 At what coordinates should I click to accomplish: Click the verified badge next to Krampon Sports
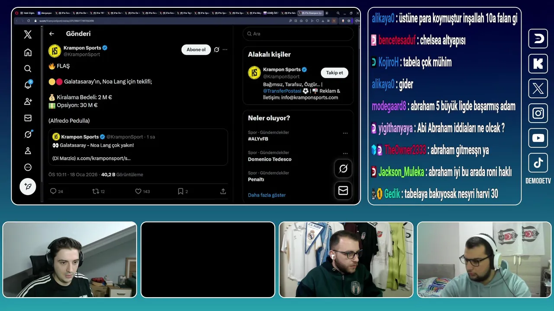click(x=105, y=48)
